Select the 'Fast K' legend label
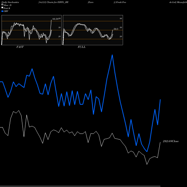This screenshot has height=187, width=187. [7, 8]
